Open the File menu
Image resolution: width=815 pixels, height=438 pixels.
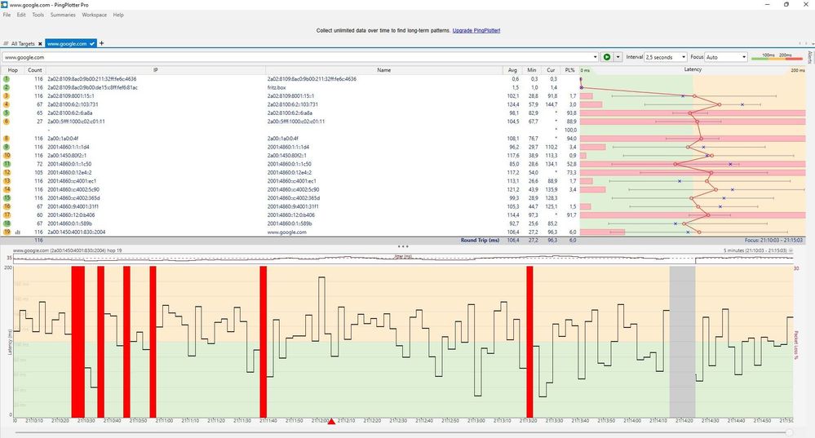click(x=7, y=15)
